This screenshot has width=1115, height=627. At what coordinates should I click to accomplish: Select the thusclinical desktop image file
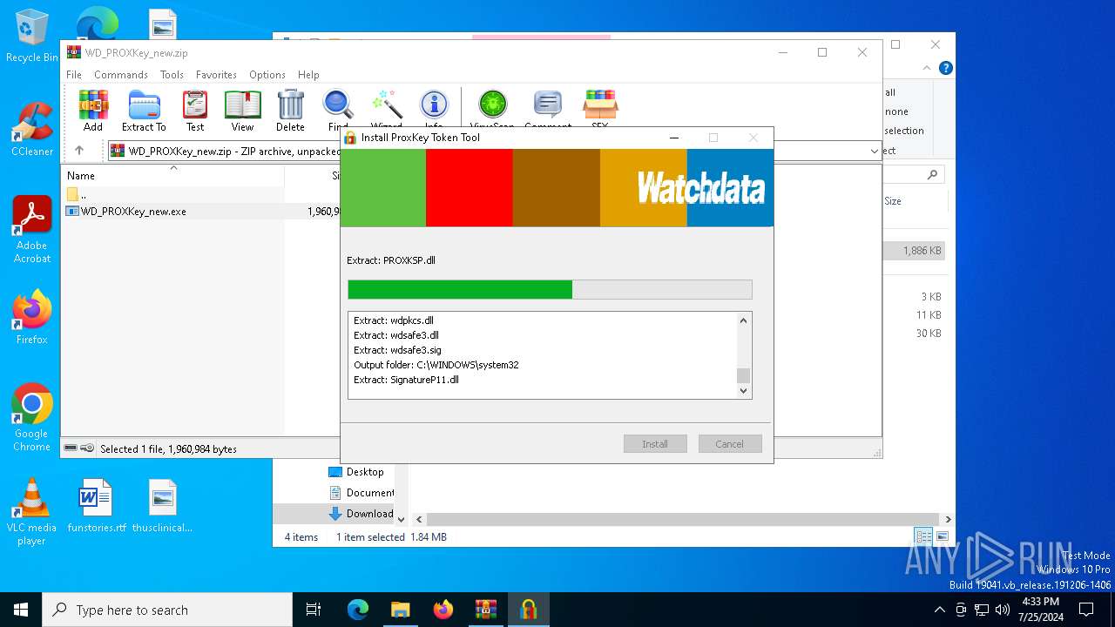163,505
